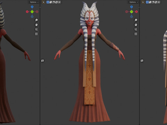Click bright red X axis on left viewport gizmo

click(x=27, y=12)
